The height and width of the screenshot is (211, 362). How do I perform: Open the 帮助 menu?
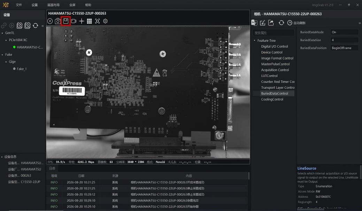click(x=88, y=5)
